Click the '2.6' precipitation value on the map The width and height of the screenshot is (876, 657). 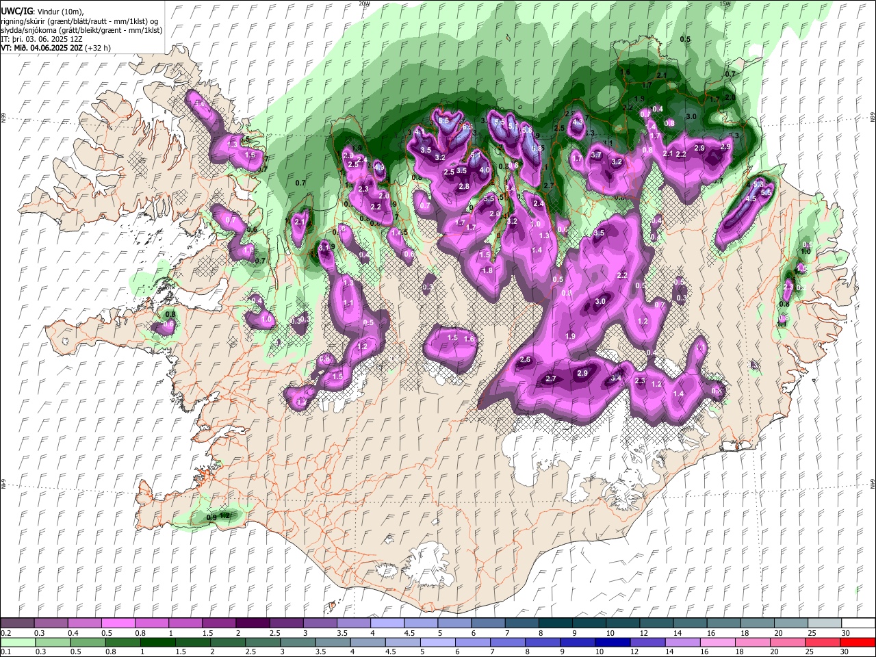pyautogui.click(x=526, y=360)
